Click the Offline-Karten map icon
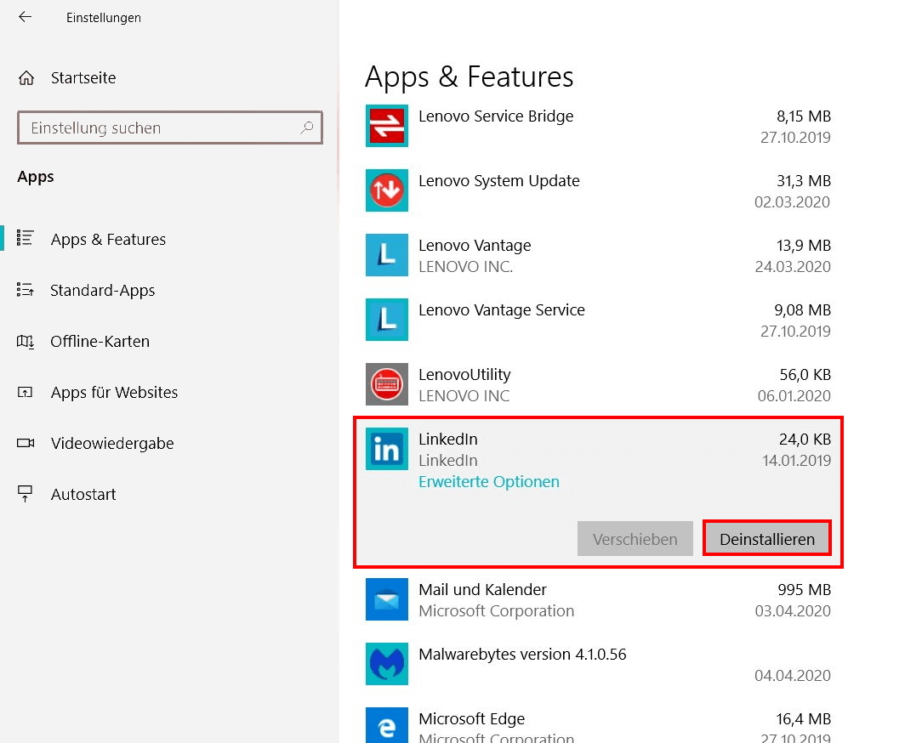This screenshot has width=905, height=743. click(x=26, y=342)
